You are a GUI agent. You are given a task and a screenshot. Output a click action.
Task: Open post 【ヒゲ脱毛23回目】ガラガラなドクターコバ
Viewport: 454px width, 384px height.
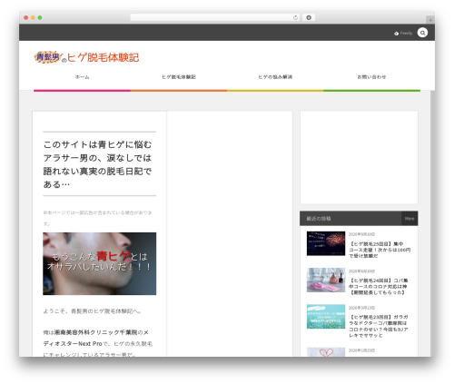point(379,326)
